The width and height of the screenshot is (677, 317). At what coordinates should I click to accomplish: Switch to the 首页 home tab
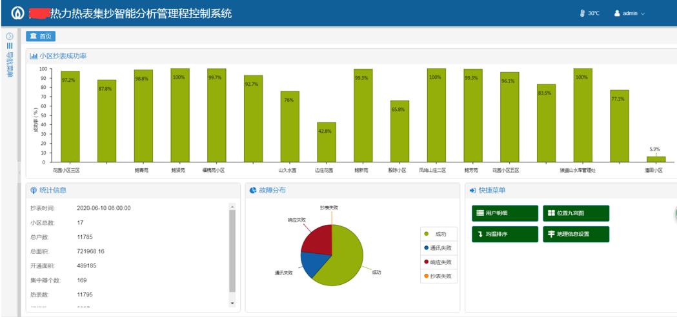coord(41,36)
